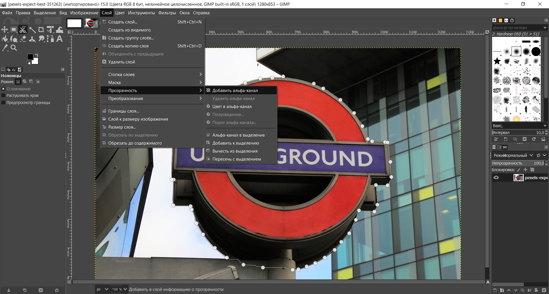This screenshot has width=549, height=294.
Task: Adjust the Непрозрачность opacity slider
Action: pos(520,163)
